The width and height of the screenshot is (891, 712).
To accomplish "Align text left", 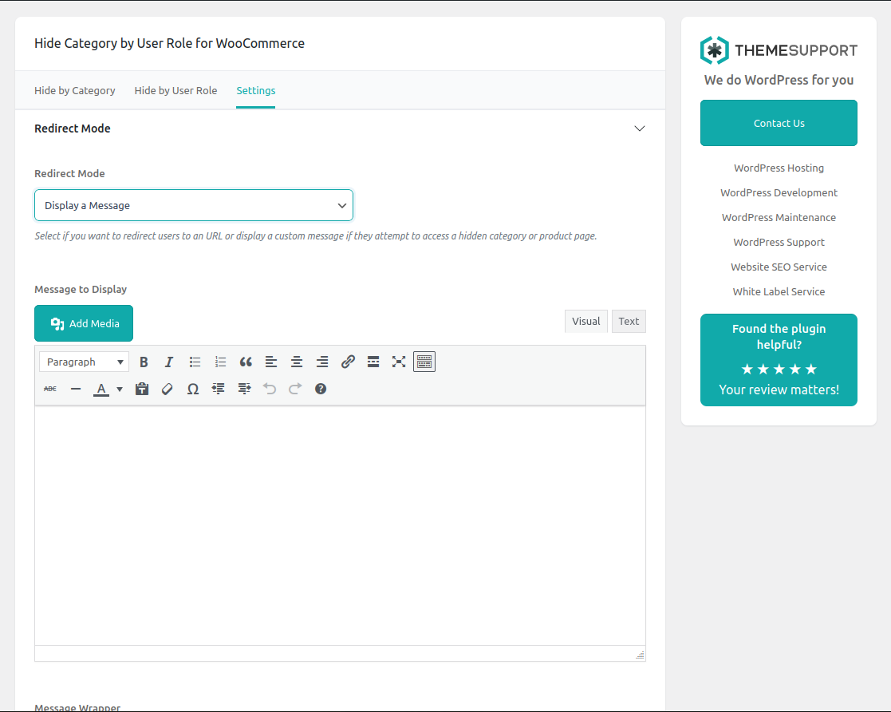I will [x=271, y=362].
